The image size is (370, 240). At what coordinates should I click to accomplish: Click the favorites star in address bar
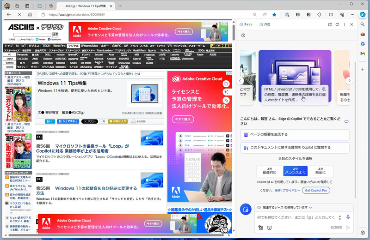coord(274,15)
